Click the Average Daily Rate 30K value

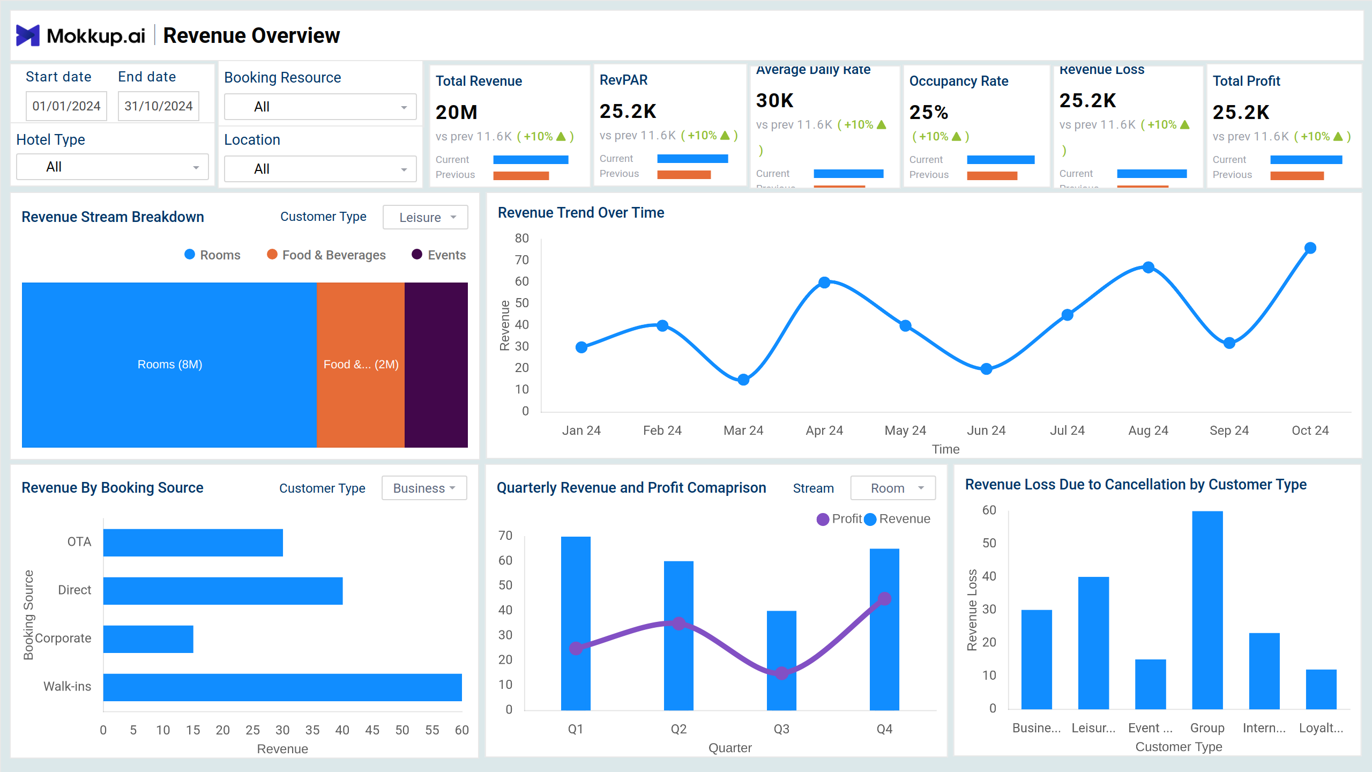click(775, 100)
